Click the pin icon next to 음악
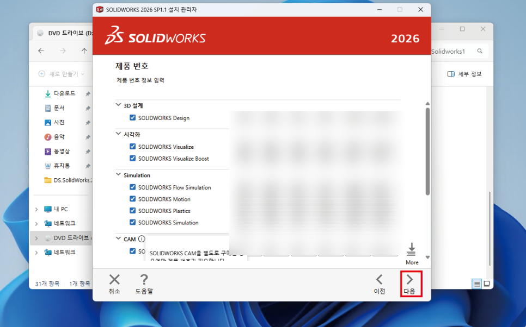The image size is (526, 327). [x=88, y=137]
